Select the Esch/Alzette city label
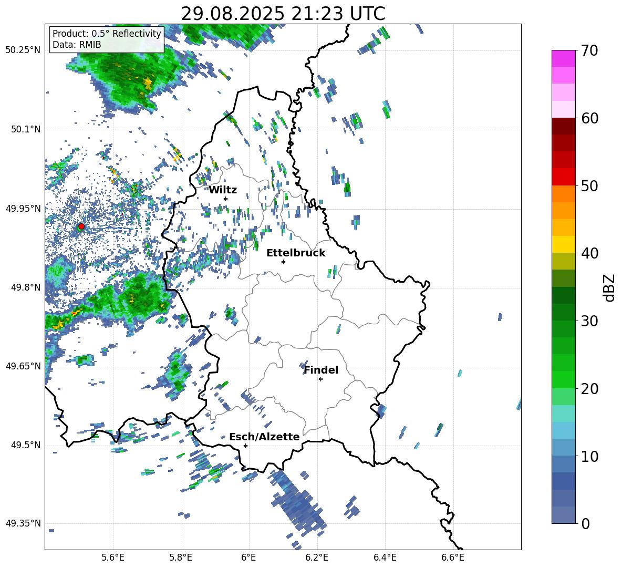The image size is (622, 568). (264, 437)
